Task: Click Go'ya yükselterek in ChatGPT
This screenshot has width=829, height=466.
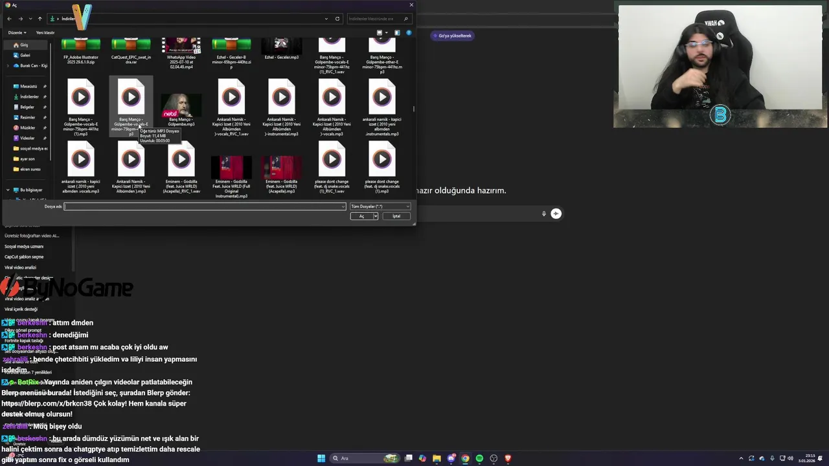Action: click(x=452, y=36)
